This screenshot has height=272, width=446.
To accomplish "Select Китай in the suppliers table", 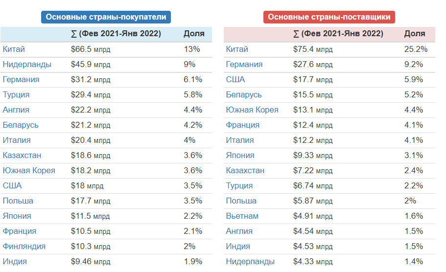I will [x=237, y=49].
